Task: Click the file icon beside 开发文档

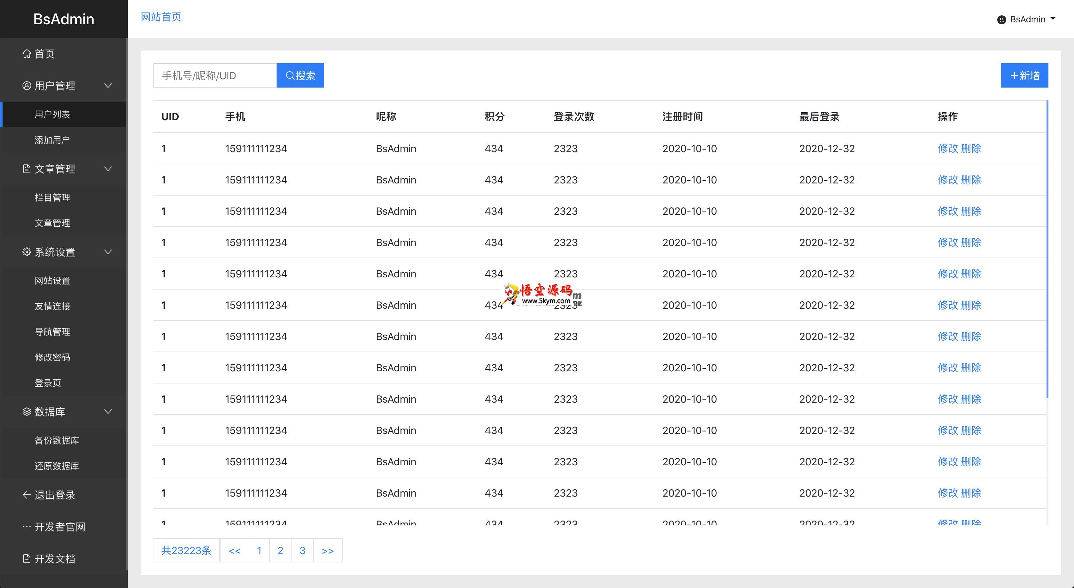Action: (x=27, y=559)
